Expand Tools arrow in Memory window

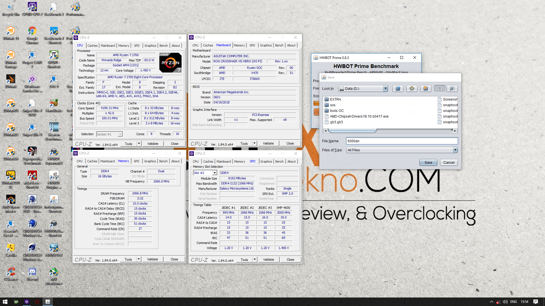click(139, 259)
